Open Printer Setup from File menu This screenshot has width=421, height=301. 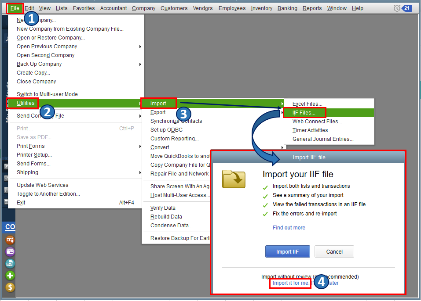pos(34,155)
